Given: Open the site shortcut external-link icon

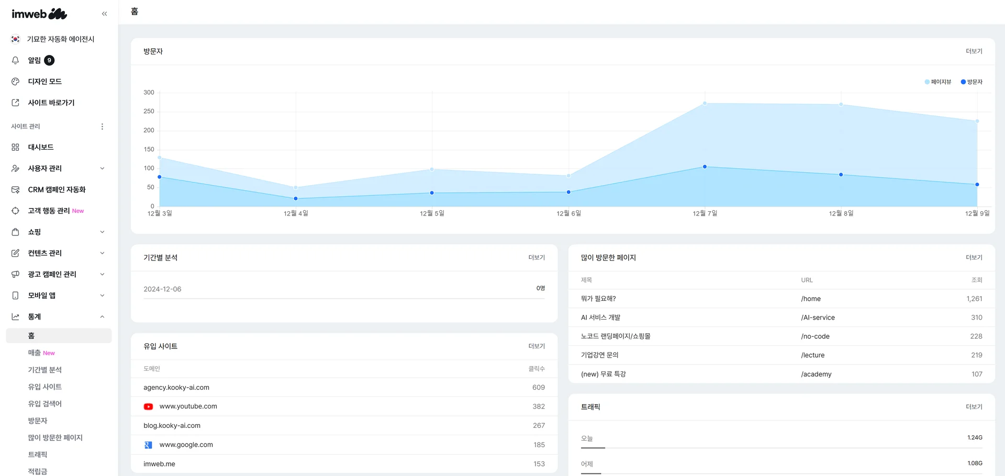Looking at the screenshot, I should coord(16,103).
